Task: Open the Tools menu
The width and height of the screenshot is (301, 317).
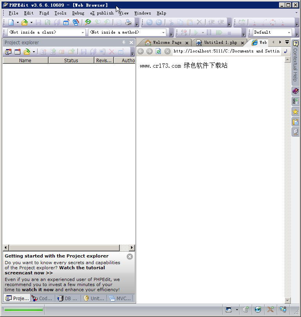Action: [x=60, y=13]
